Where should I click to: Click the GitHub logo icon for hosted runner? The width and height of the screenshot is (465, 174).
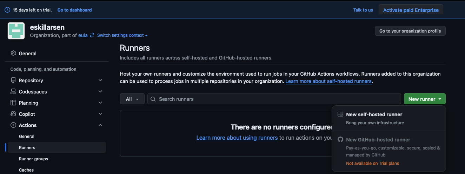coord(340,139)
